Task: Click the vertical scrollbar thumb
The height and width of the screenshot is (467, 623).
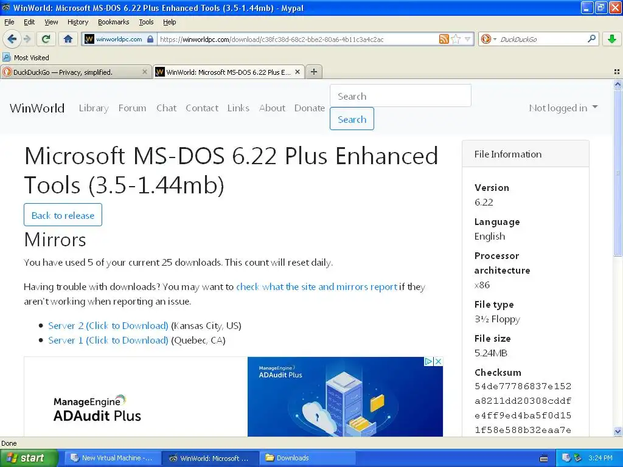Action: coord(618,172)
